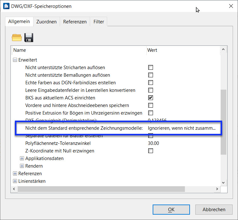Collapse the Erweitert section
The height and width of the screenshot is (220, 238).
click(x=15, y=60)
